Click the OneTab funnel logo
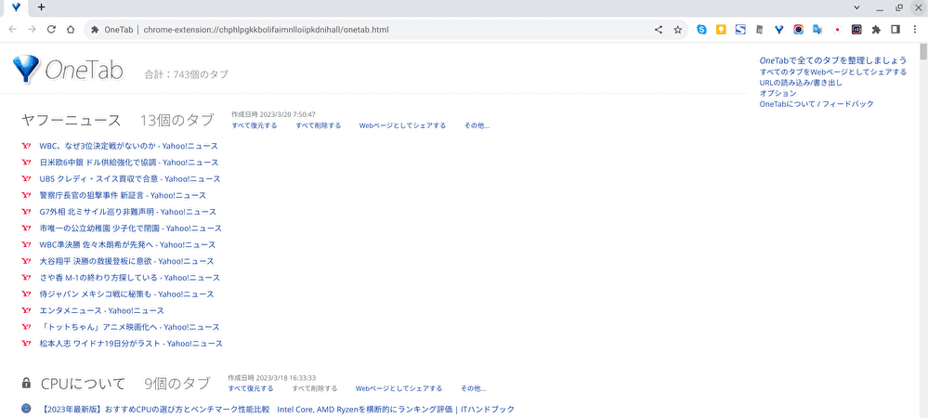 pos(26,70)
